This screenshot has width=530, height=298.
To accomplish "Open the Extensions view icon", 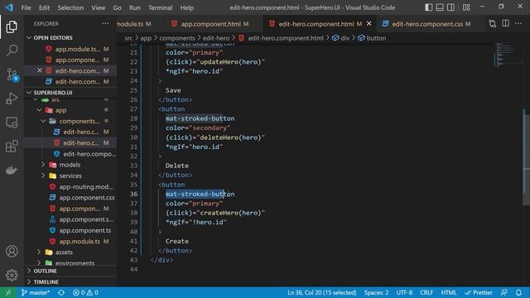I will 12,147.
